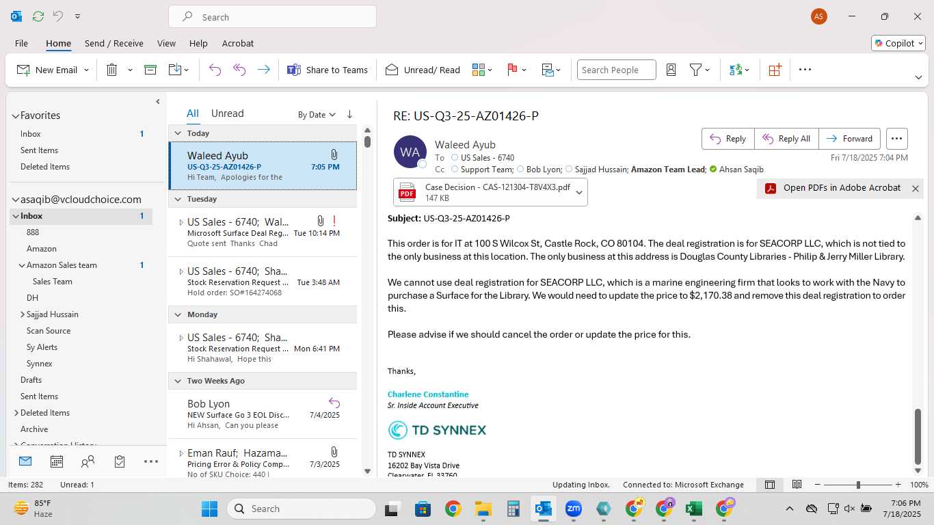Click the Search People field
Image resolution: width=934 pixels, height=525 pixels.
click(x=616, y=70)
